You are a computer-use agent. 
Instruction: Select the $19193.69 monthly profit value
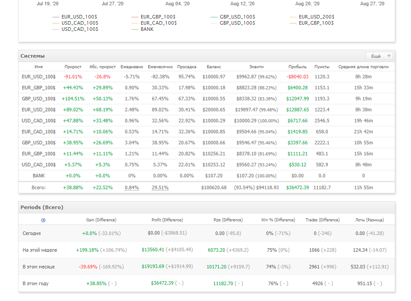click(153, 266)
